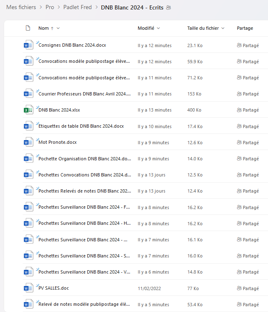
Task: Click the 77 Ko file size
Action: [x=193, y=288]
